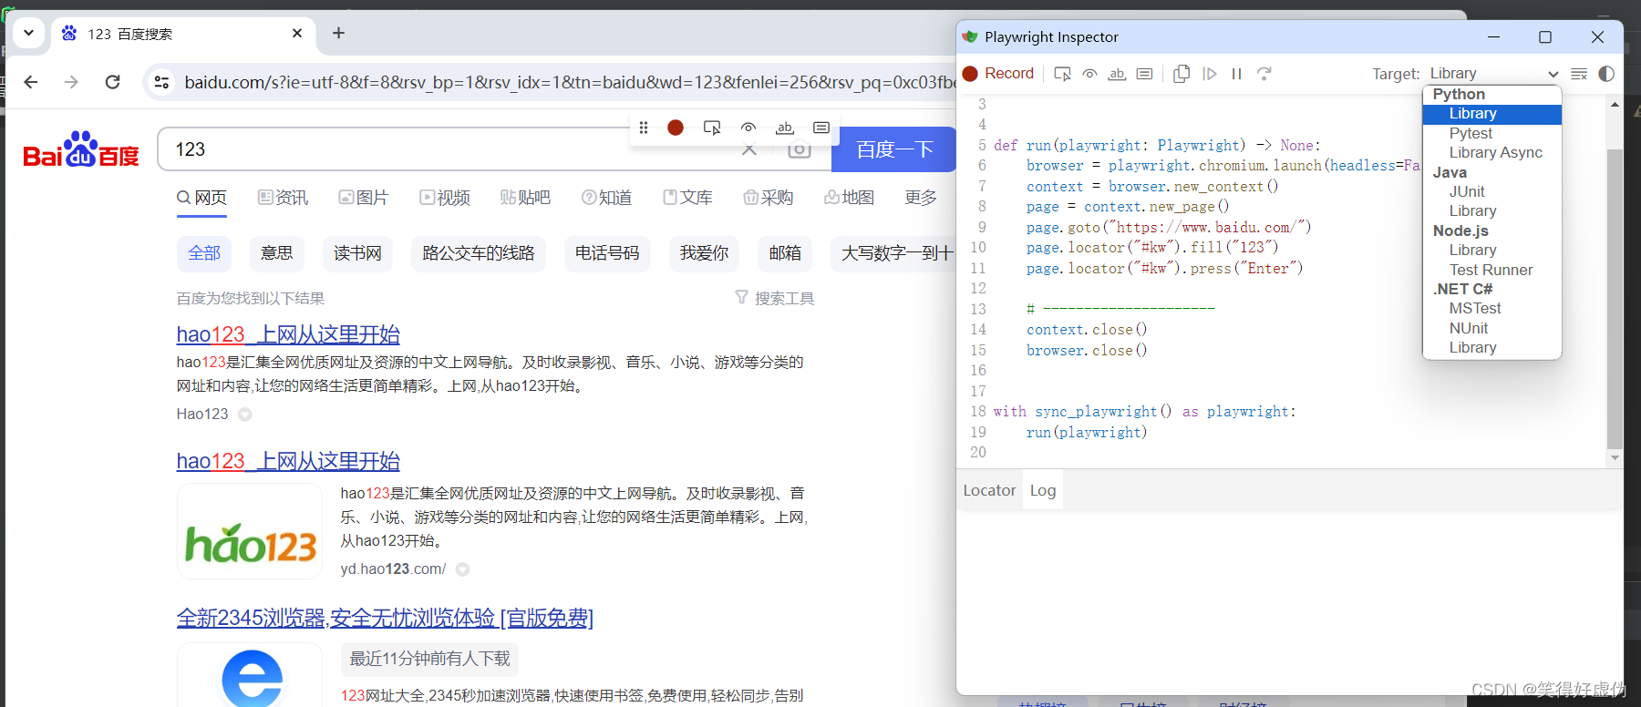
Task: Switch to the Locator tab
Action: (989, 490)
